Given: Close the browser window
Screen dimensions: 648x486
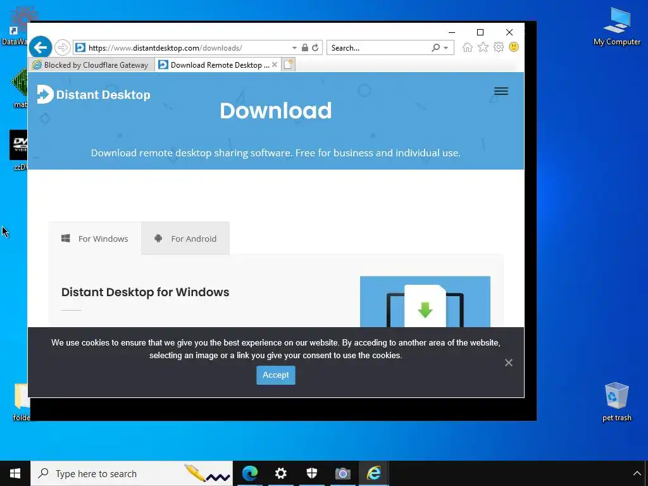Looking at the screenshot, I should pyautogui.click(x=509, y=32).
